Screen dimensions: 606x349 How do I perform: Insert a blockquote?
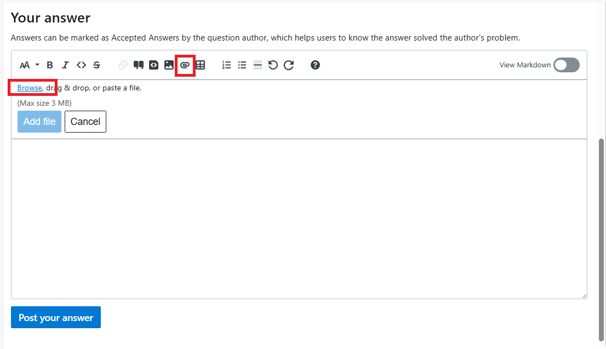tap(138, 65)
